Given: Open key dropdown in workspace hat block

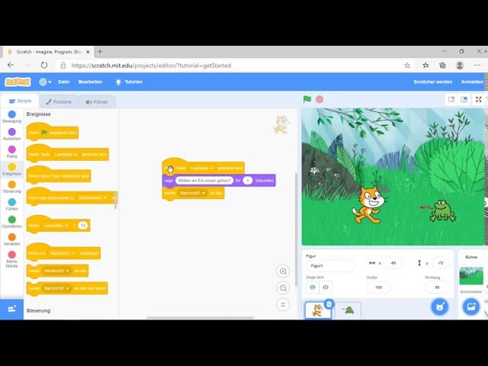Looking at the screenshot, I should [201, 168].
